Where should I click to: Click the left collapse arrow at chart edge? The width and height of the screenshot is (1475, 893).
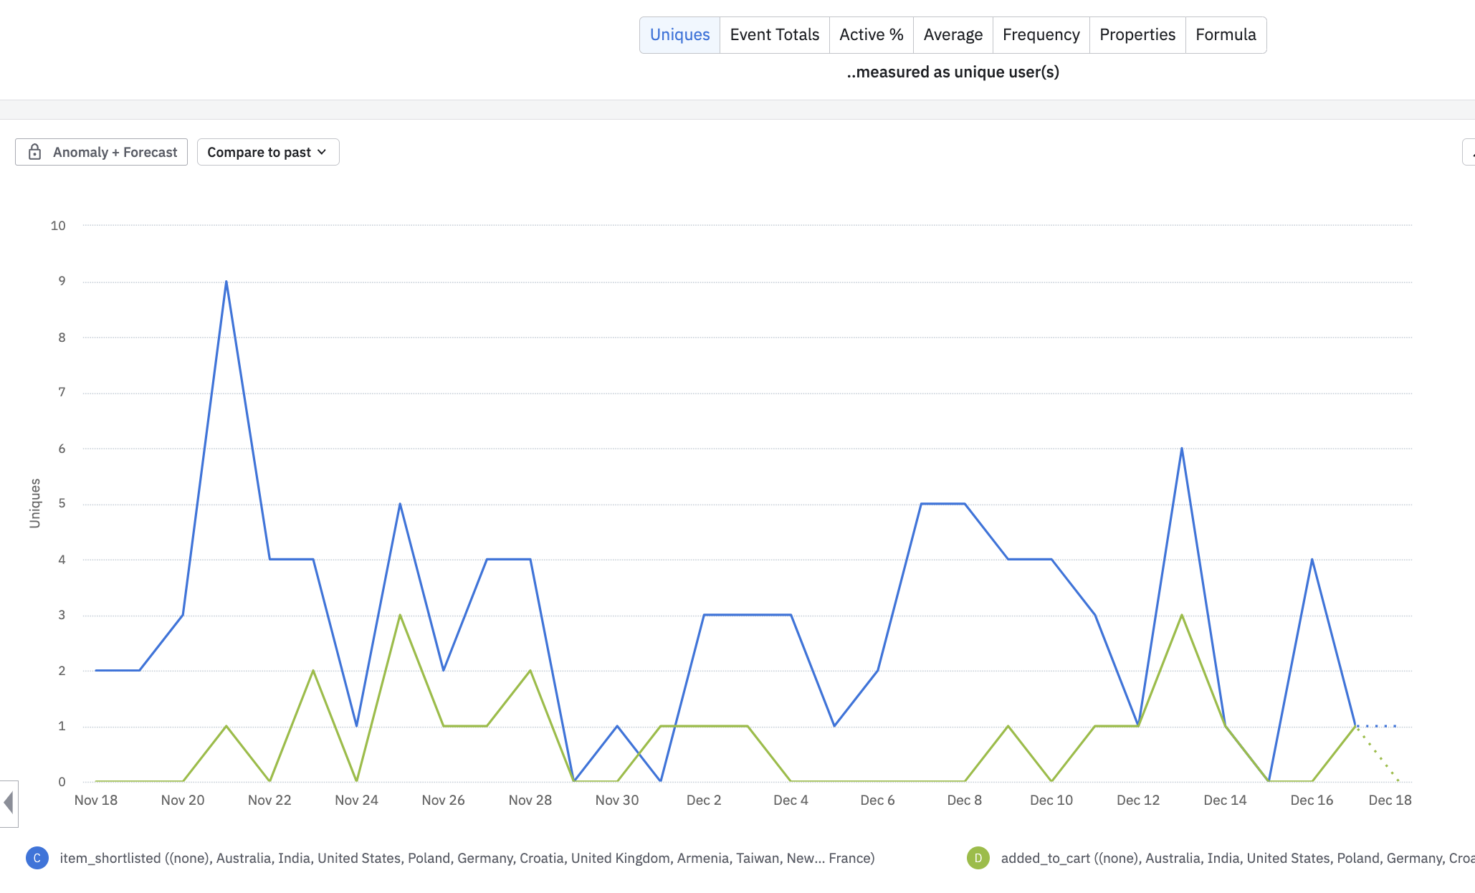click(x=9, y=803)
